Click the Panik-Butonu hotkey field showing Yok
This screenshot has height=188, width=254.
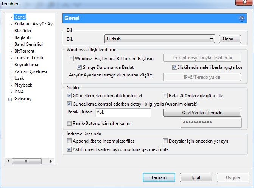[x=123, y=112]
